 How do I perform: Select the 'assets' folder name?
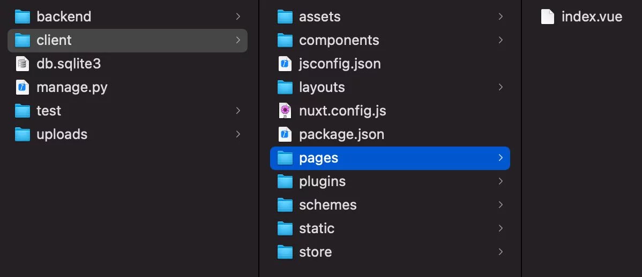pyautogui.click(x=320, y=17)
